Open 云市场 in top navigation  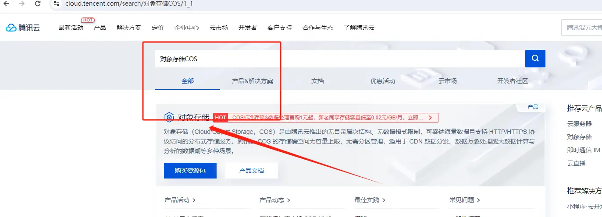(219, 28)
